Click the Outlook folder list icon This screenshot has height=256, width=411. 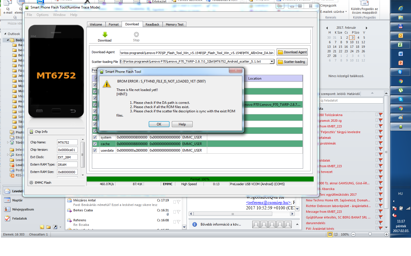[49, 227]
